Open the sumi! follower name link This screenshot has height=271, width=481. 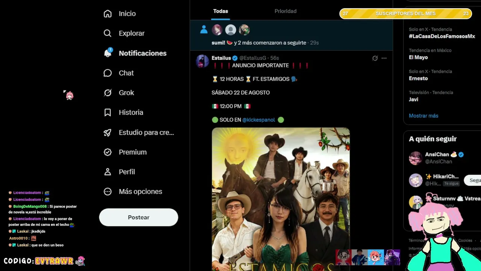218,43
